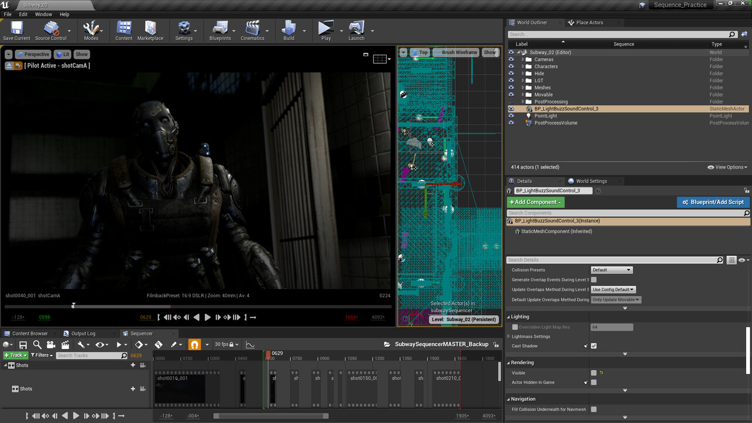
Task: Toggle visibility of Characters folder
Action: (x=511, y=66)
